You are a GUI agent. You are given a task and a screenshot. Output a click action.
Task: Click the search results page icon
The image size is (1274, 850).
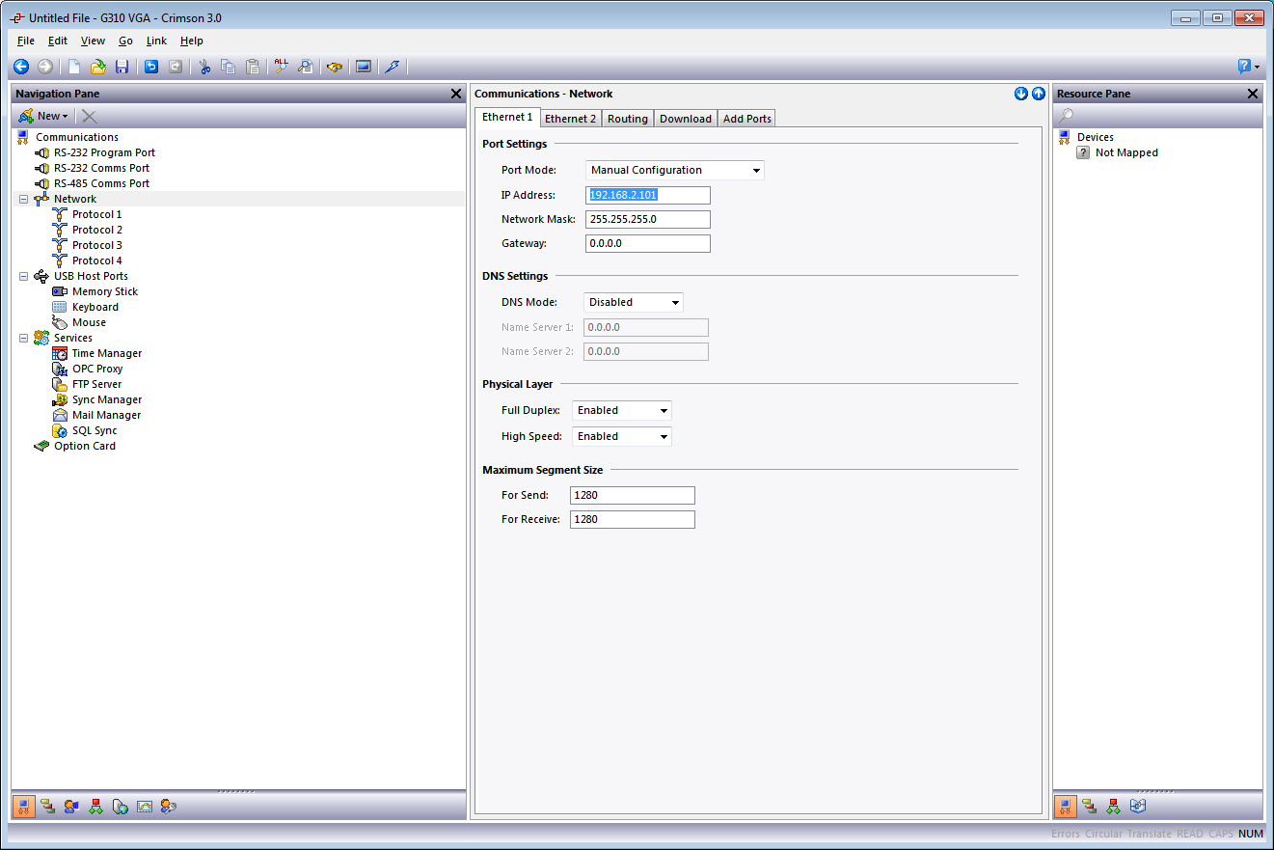tap(305, 67)
